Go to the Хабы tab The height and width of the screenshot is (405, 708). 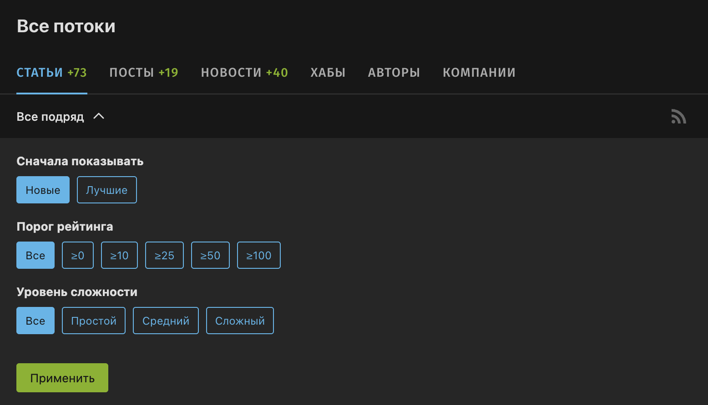[x=328, y=73]
